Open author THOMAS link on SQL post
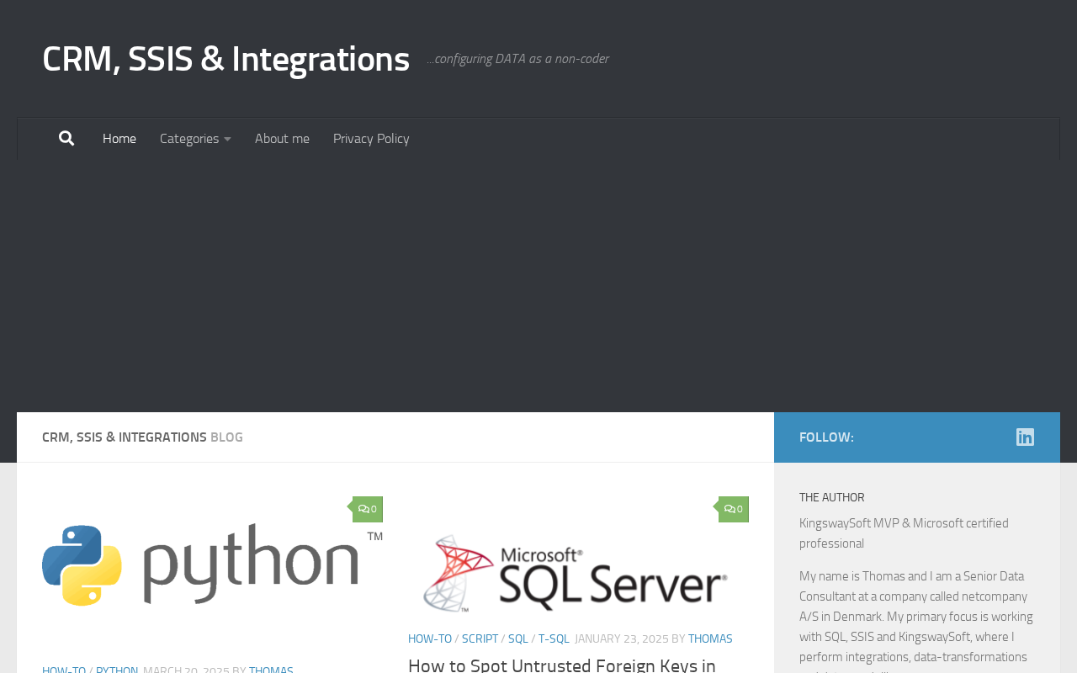1077x673 pixels. [x=710, y=639]
